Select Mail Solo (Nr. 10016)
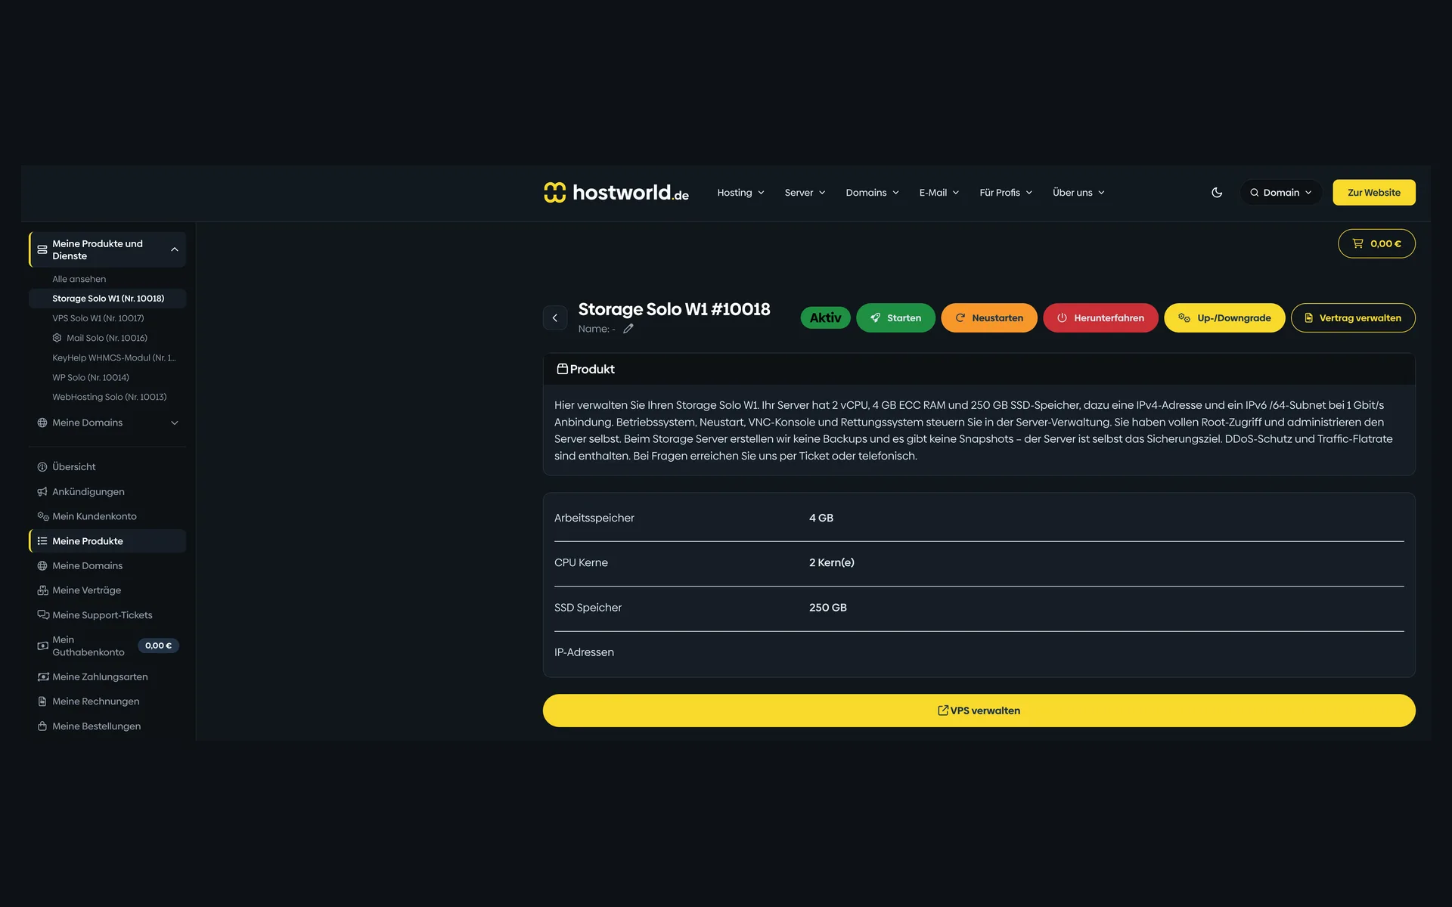This screenshot has width=1452, height=907. pos(107,338)
